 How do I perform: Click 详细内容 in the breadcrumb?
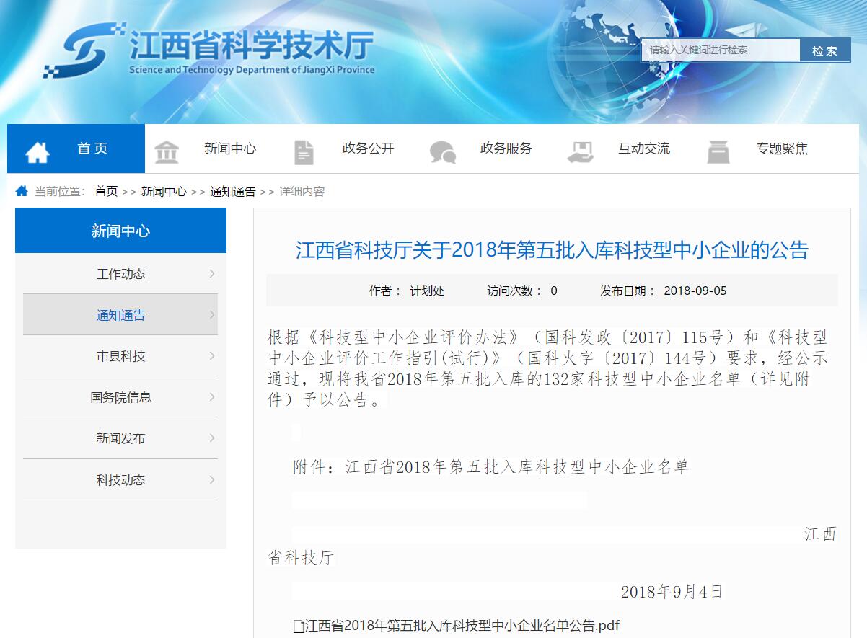pos(302,191)
